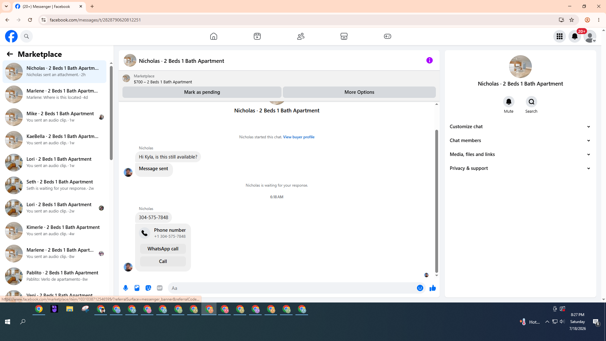This screenshot has width=606, height=341.
Task: Record a voice clip with microphone icon
Action: pos(126,288)
